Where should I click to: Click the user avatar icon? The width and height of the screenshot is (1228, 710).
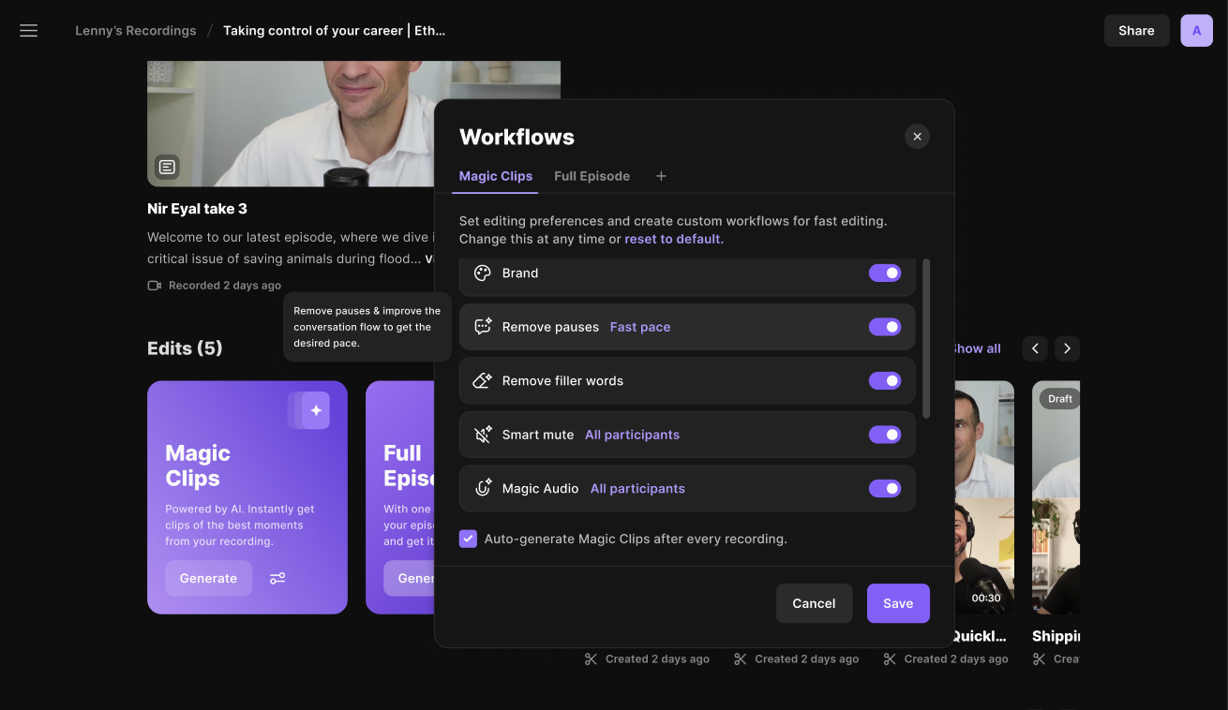click(x=1196, y=31)
